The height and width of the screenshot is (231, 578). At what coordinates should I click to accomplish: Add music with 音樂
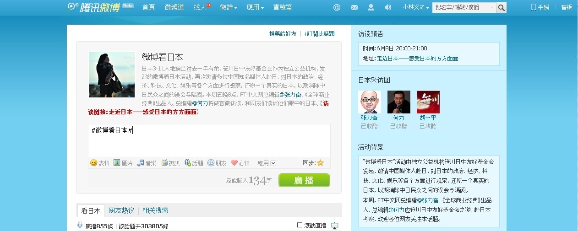pyautogui.click(x=147, y=163)
